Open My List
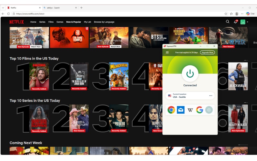The height and width of the screenshot is (161, 257). [87, 22]
